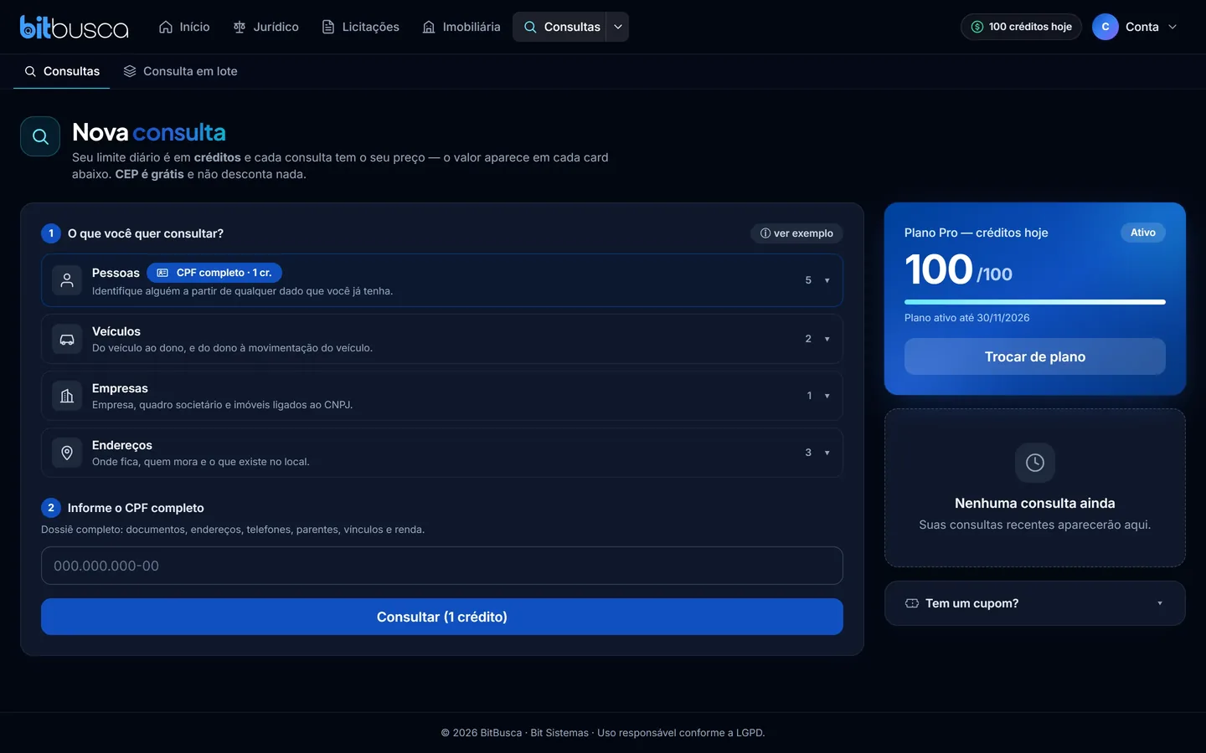Image resolution: width=1206 pixels, height=753 pixels.
Task: Click the ID card icon in CPF completo badge
Action: pos(162,273)
